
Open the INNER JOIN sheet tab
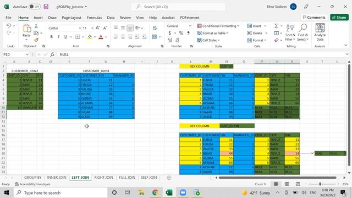tap(57, 177)
